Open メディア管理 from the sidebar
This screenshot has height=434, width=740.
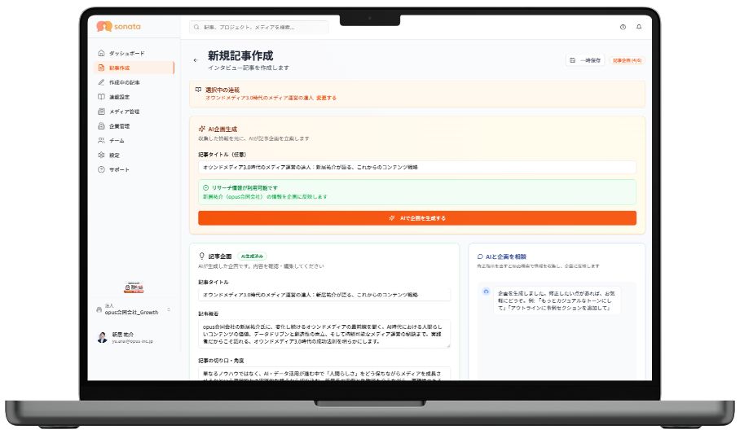click(x=124, y=112)
